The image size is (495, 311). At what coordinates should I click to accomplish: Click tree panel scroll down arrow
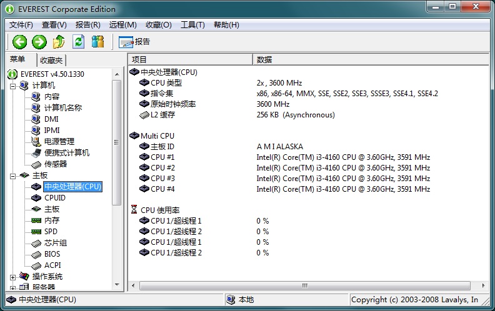coord(117,285)
